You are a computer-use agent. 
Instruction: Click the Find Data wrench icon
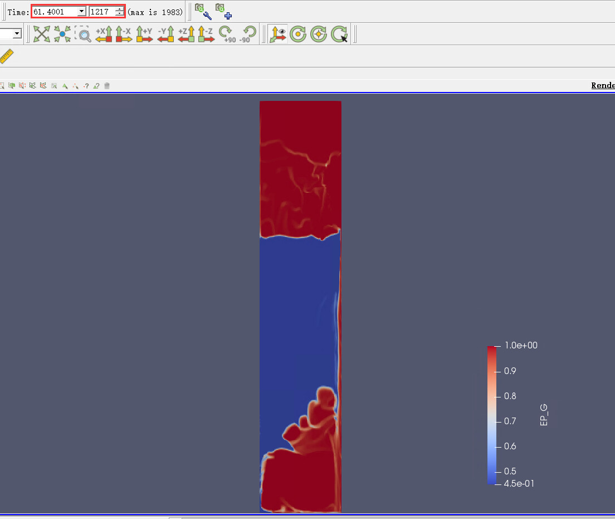[203, 11]
